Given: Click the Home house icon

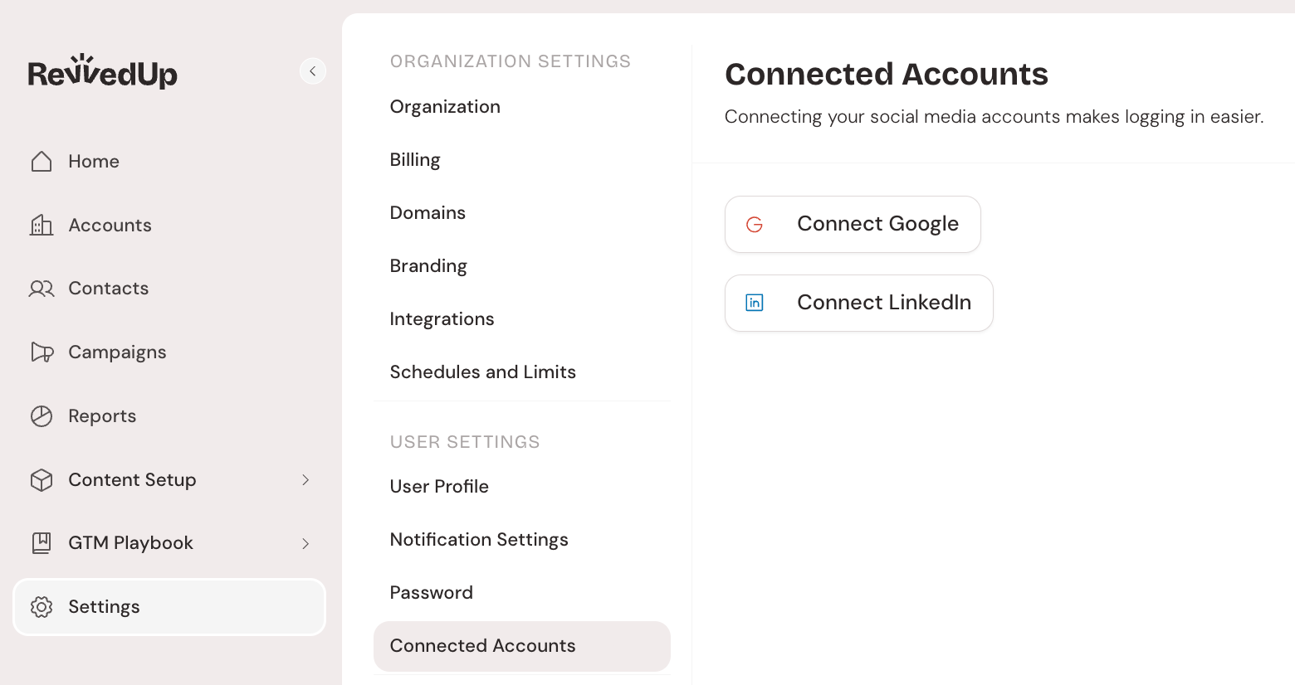Looking at the screenshot, I should pos(42,161).
